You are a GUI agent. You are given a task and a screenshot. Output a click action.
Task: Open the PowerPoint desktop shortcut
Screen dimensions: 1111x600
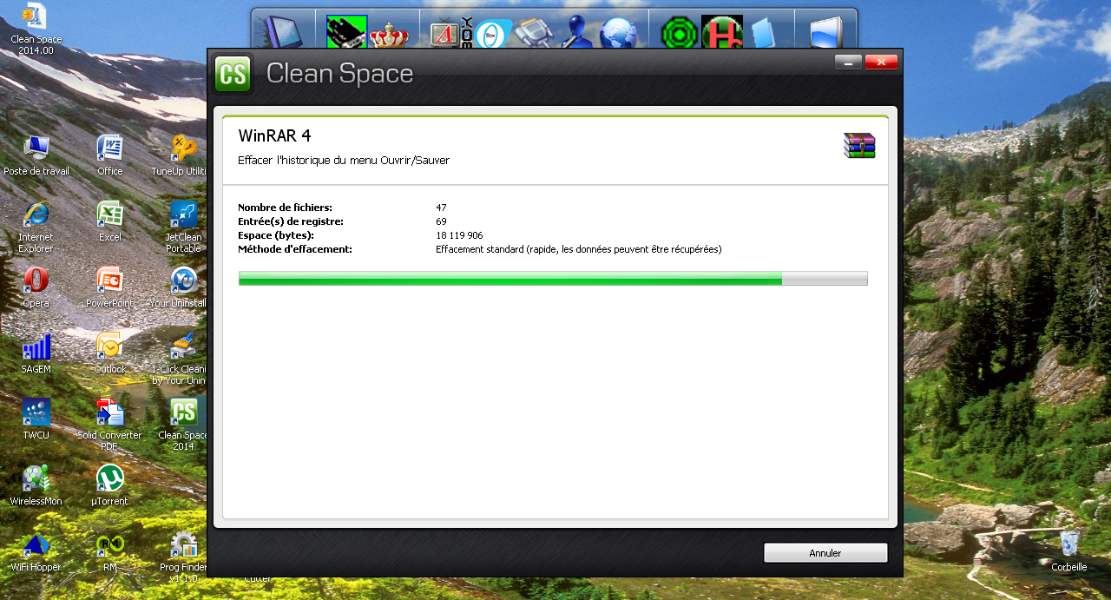pyautogui.click(x=110, y=281)
